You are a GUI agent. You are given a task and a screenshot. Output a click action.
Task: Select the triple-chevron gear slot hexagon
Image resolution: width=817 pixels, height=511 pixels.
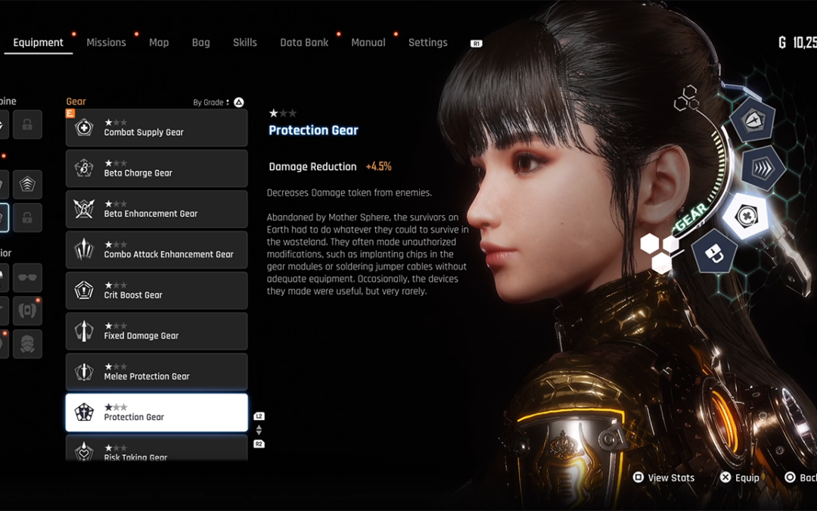pyautogui.click(x=763, y=168)
